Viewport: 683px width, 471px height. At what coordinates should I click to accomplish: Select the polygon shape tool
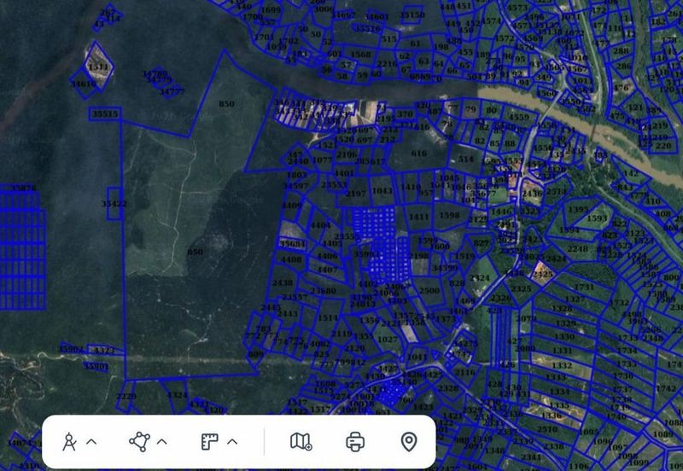coord(139,441)
